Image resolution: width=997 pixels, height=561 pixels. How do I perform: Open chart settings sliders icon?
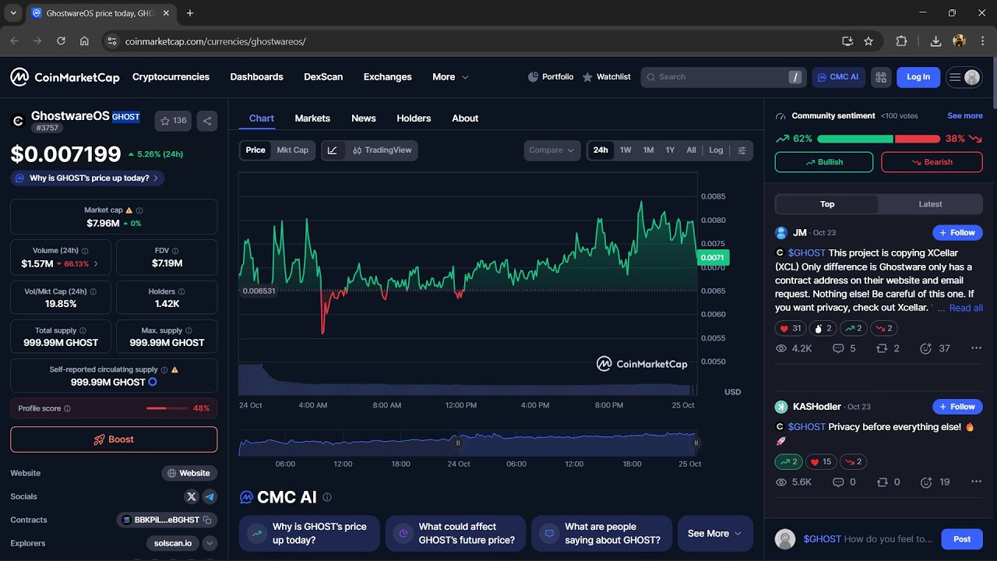point(742,150)
